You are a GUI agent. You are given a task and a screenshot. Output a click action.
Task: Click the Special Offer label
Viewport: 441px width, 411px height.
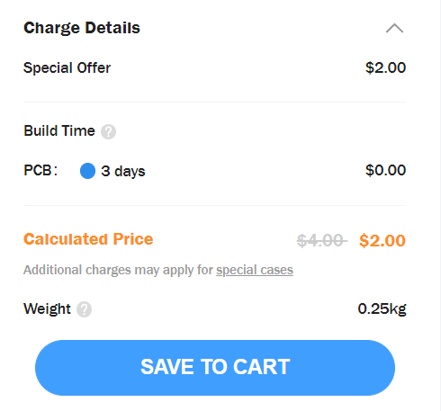pyautogui.click(x=67, y=67)
